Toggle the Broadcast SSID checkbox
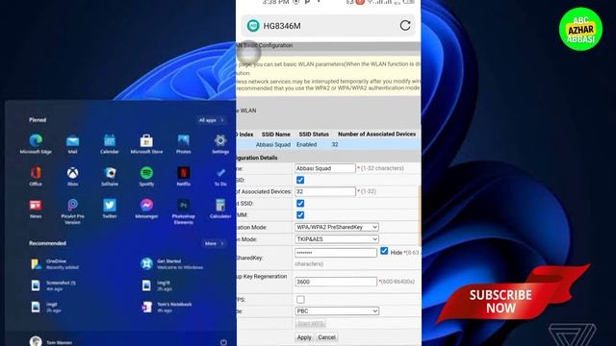616x346 pixels. point(300,203)
